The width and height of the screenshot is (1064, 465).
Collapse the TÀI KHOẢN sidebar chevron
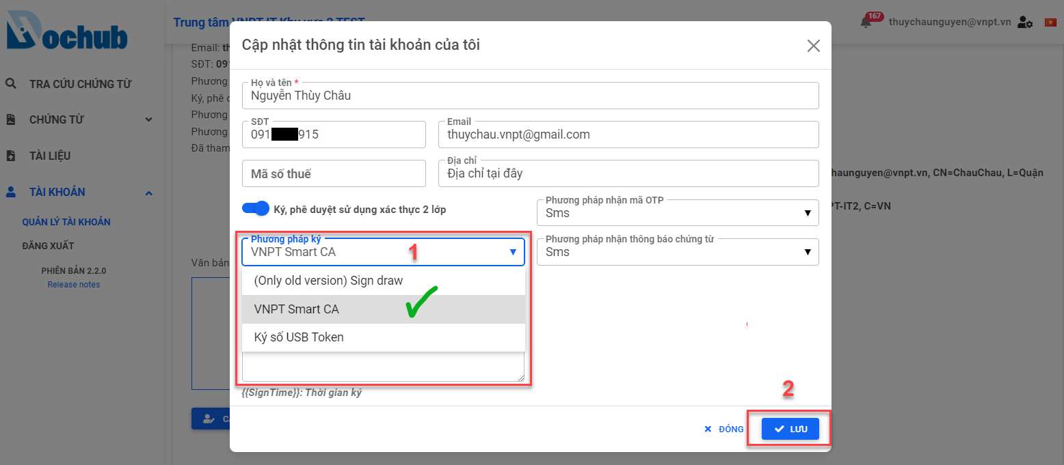click(x=149, y=193)
